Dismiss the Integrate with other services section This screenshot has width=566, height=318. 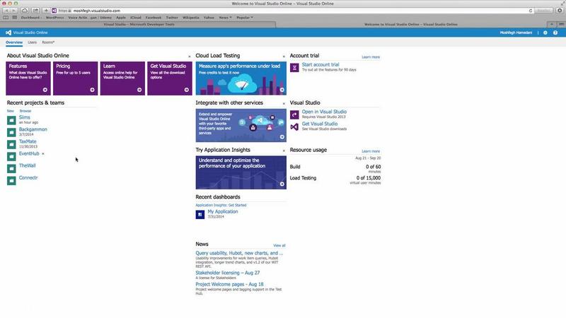(284, 104)
